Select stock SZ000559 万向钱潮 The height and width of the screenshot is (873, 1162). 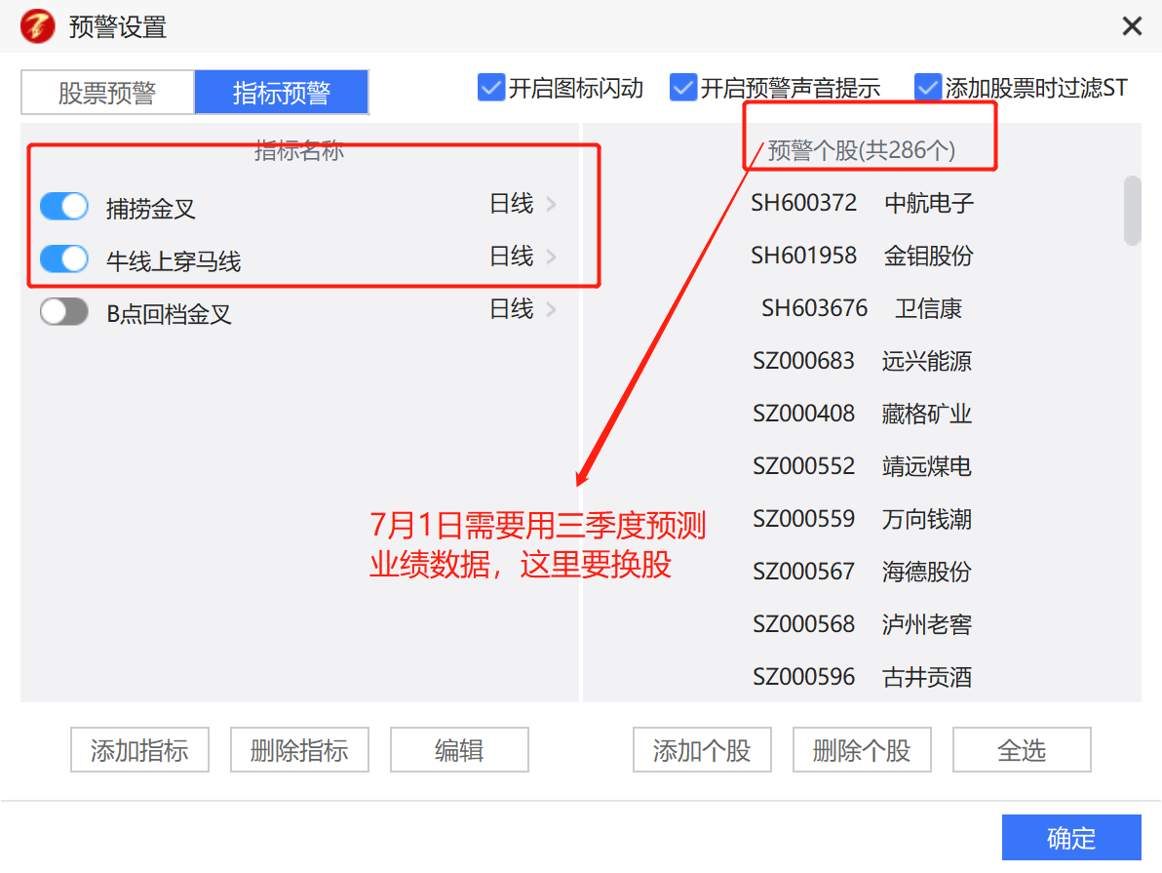pos(862,519)
